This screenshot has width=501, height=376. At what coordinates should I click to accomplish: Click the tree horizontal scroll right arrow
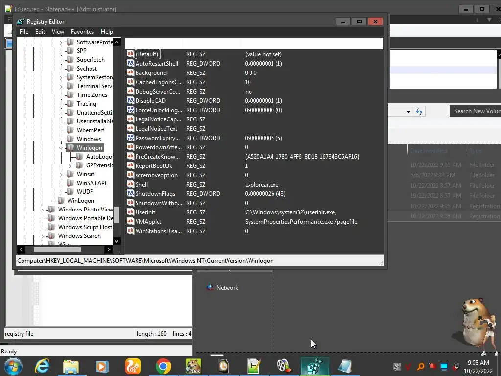click(x=108, y=249)
